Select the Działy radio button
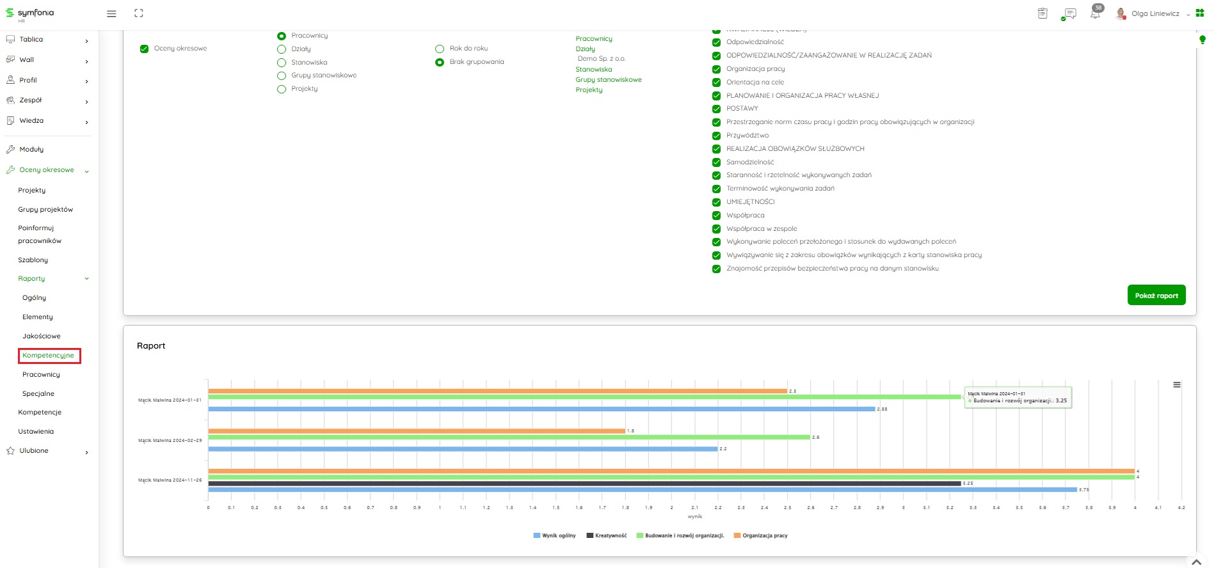Viewport: 1214px width, 568px height. coord(282,49)
